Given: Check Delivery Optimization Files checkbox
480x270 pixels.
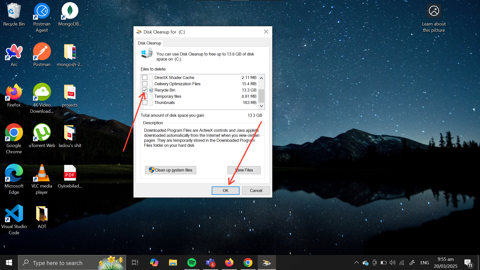Looking at the screenshot, I should pos(145,84).
